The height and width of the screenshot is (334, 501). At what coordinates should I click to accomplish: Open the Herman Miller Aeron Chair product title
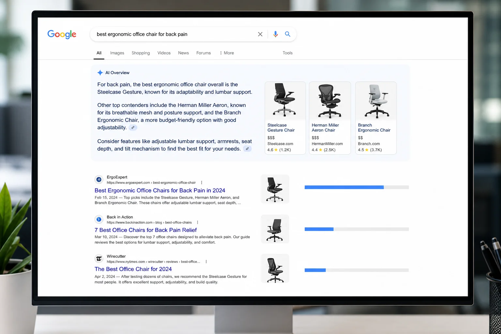click(x=325, y=128)
